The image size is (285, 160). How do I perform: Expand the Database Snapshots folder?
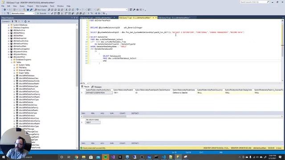[x=9, y=28]
